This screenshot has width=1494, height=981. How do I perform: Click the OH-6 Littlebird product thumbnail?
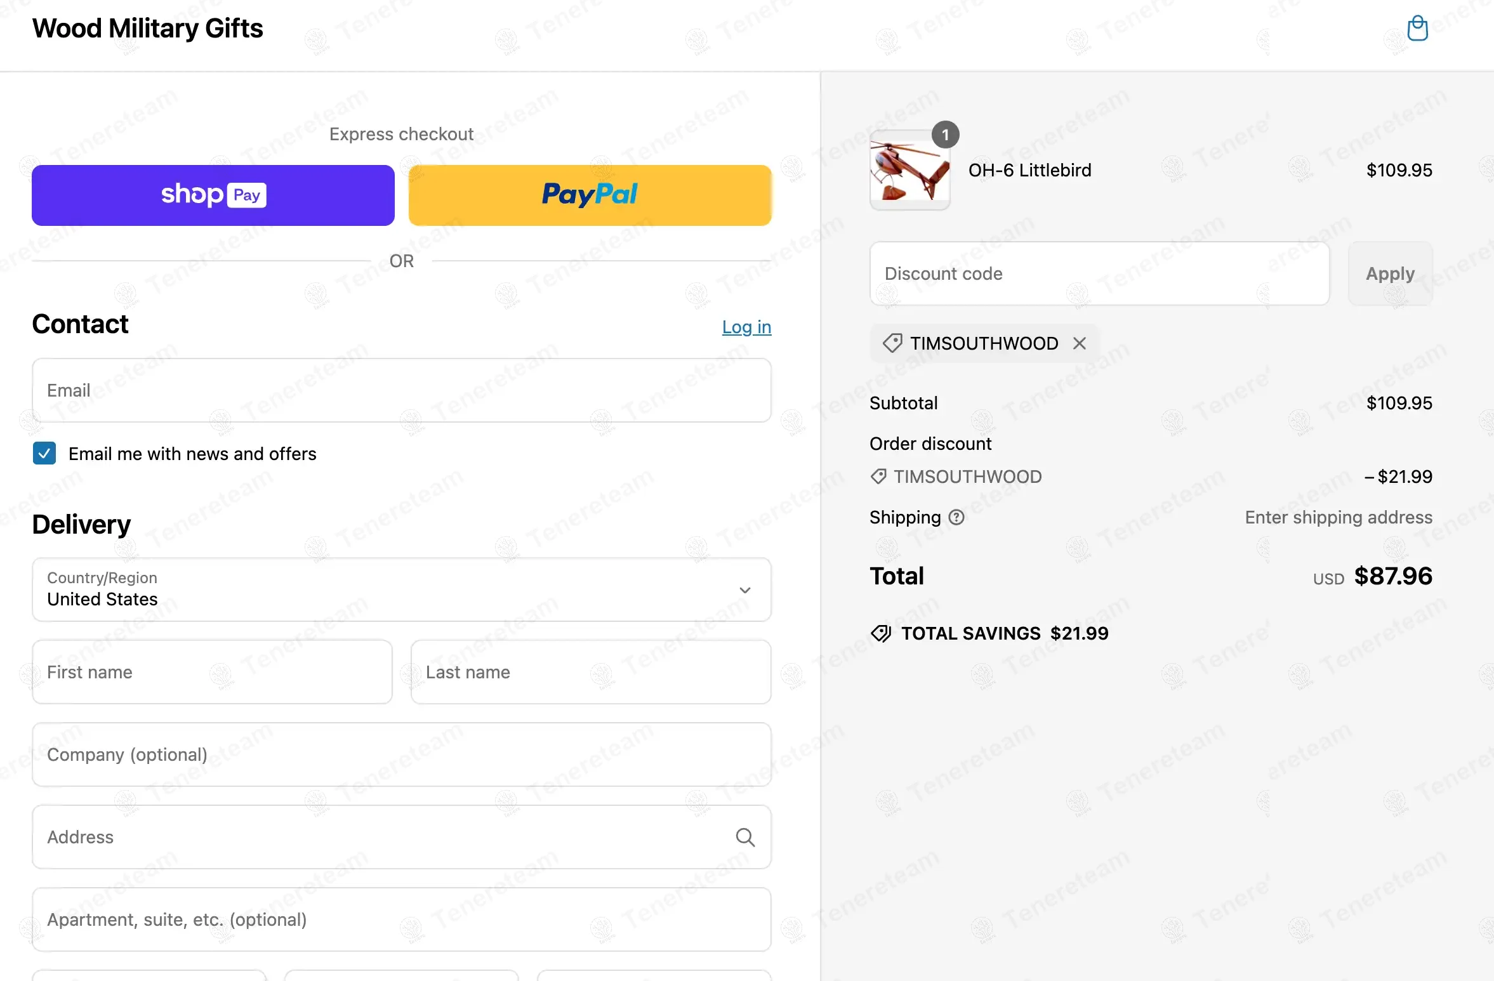(909, 170)
